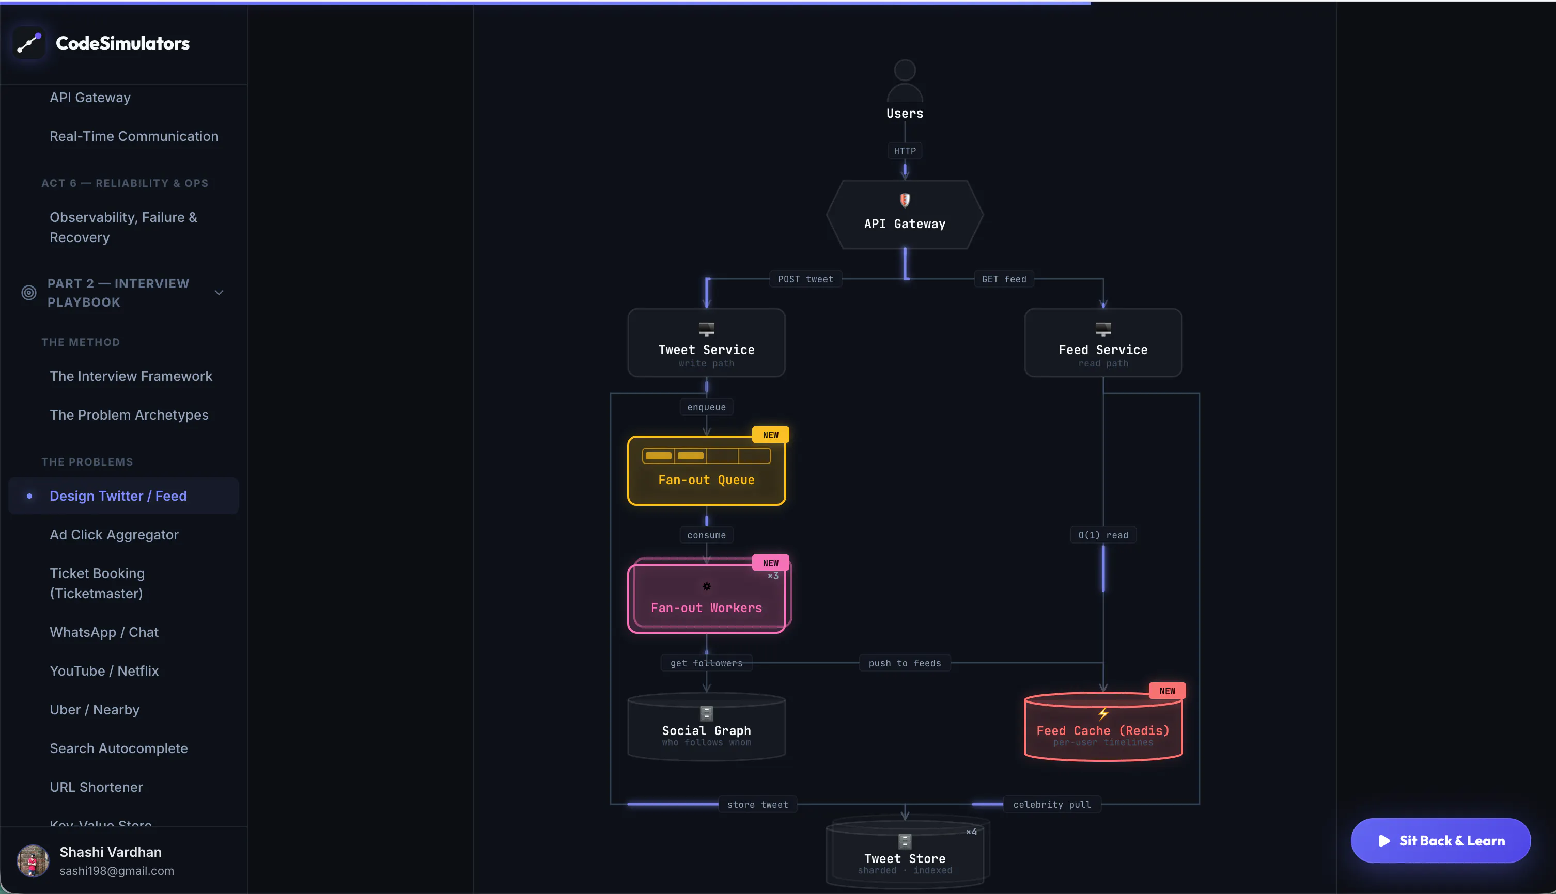Click the GET feed edge label
Screen dimensions: 1556x894
1004,279
